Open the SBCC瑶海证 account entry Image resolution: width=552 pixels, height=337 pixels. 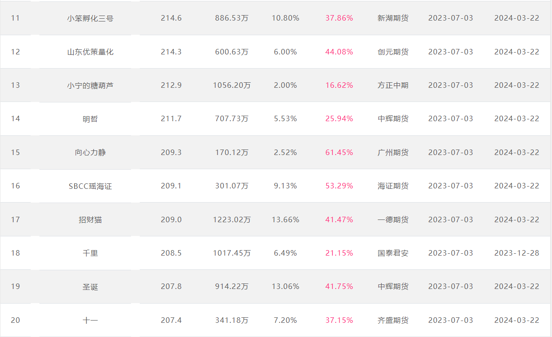[90, 186]
